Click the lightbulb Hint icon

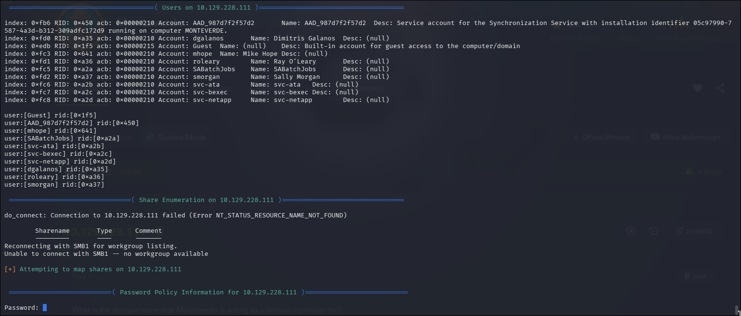point(688,277)
